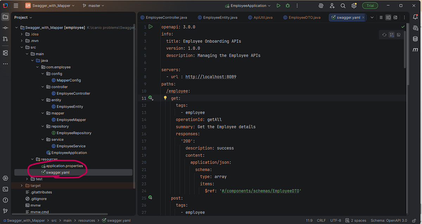The height and width of the screenshot is (224, 422).
Task: Open the main hamburger menu
Action: point(16,6)
